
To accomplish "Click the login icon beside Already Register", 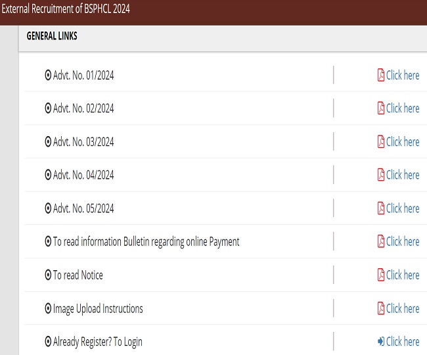I will (380, 341).
